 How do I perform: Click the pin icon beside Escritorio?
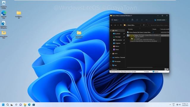[124, 34]
